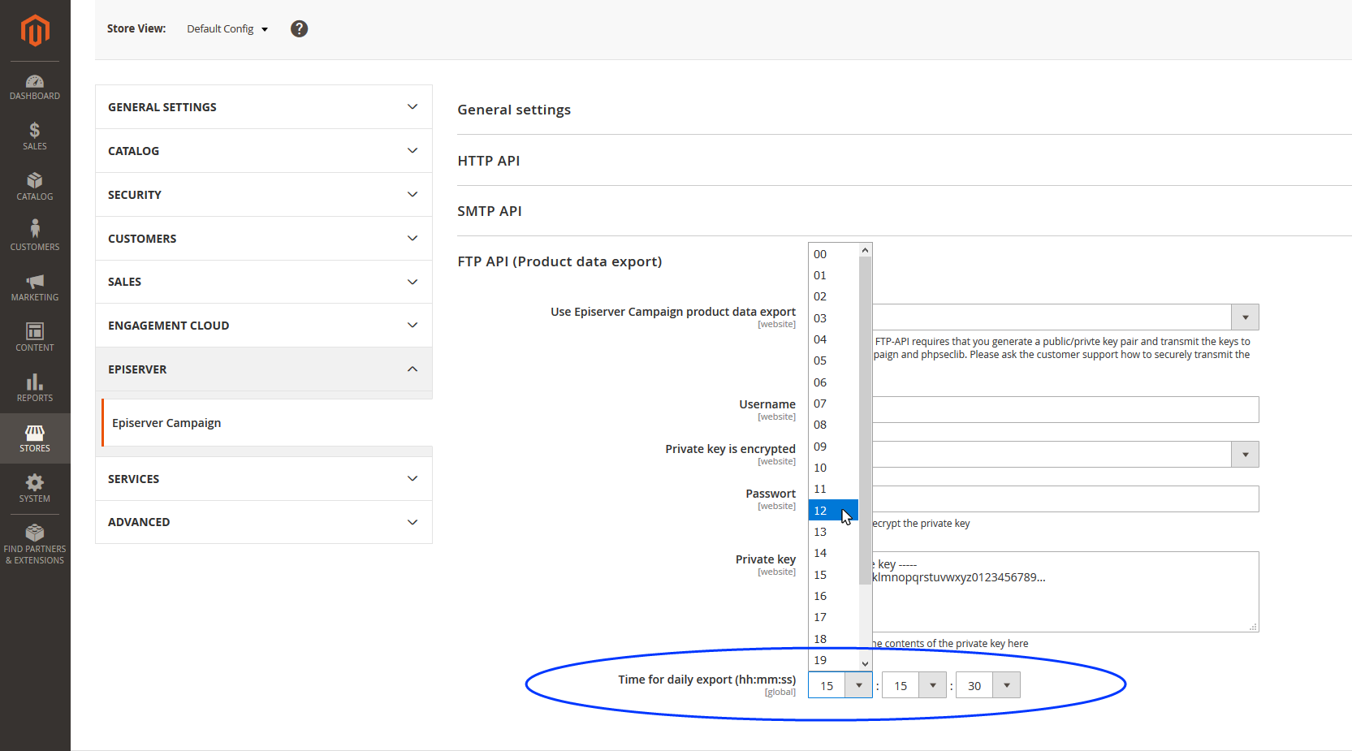Open the Episerver Campaign settings page
The width and height of the screenshot is (1352, 751).
(x=166, y=423)
